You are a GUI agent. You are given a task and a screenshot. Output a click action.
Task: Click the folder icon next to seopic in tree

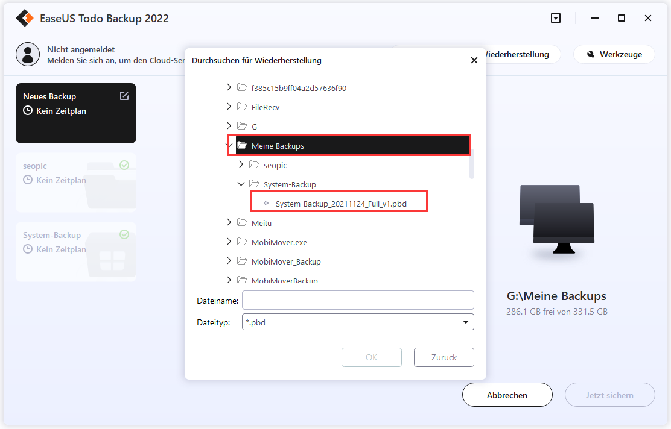(x=254, y=164)
